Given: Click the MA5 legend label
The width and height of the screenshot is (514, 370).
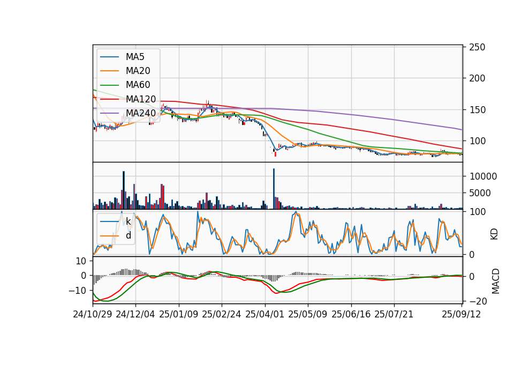Looking at the screenshot, I should tap(135, 57).
